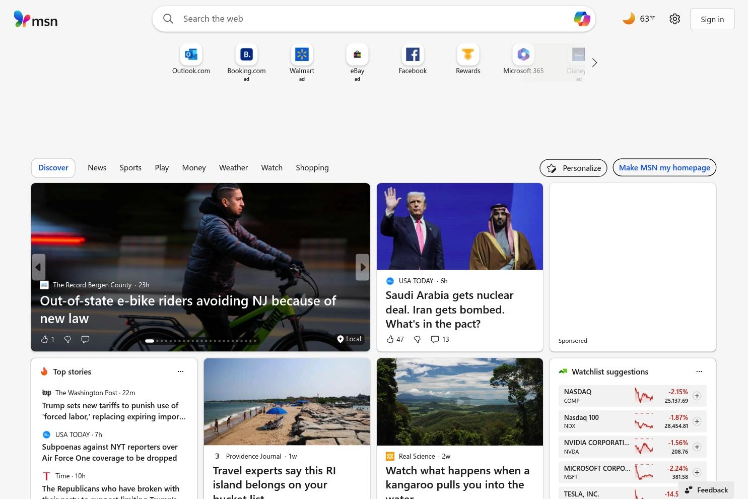The width and height of the screenshot is (748, 499).
Task: Open the Facebook shortcut
Action: (413, 59)
